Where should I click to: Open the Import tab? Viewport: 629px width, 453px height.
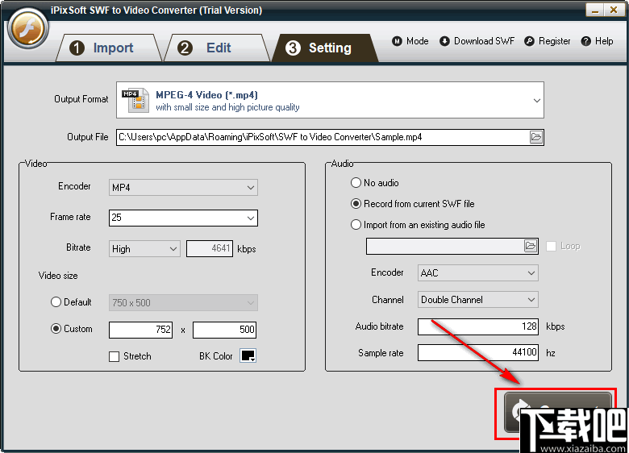pos(108,48)
